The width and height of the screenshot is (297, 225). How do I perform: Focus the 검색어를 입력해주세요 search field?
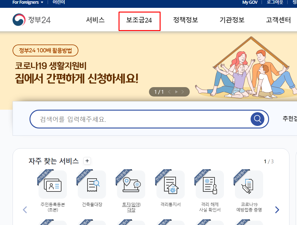coord(140,119)
